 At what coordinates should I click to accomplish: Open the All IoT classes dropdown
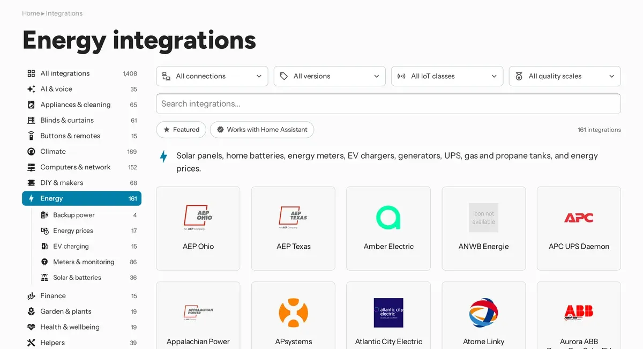447,76
